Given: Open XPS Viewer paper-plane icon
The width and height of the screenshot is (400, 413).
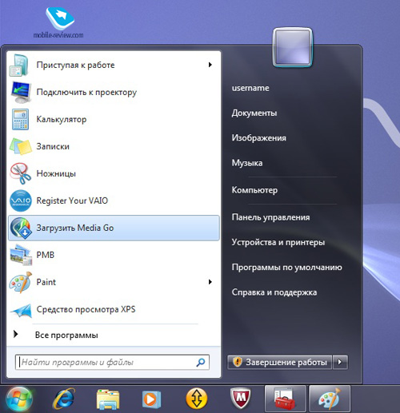Looking at the screenshot, I should (x=21, y=311).
